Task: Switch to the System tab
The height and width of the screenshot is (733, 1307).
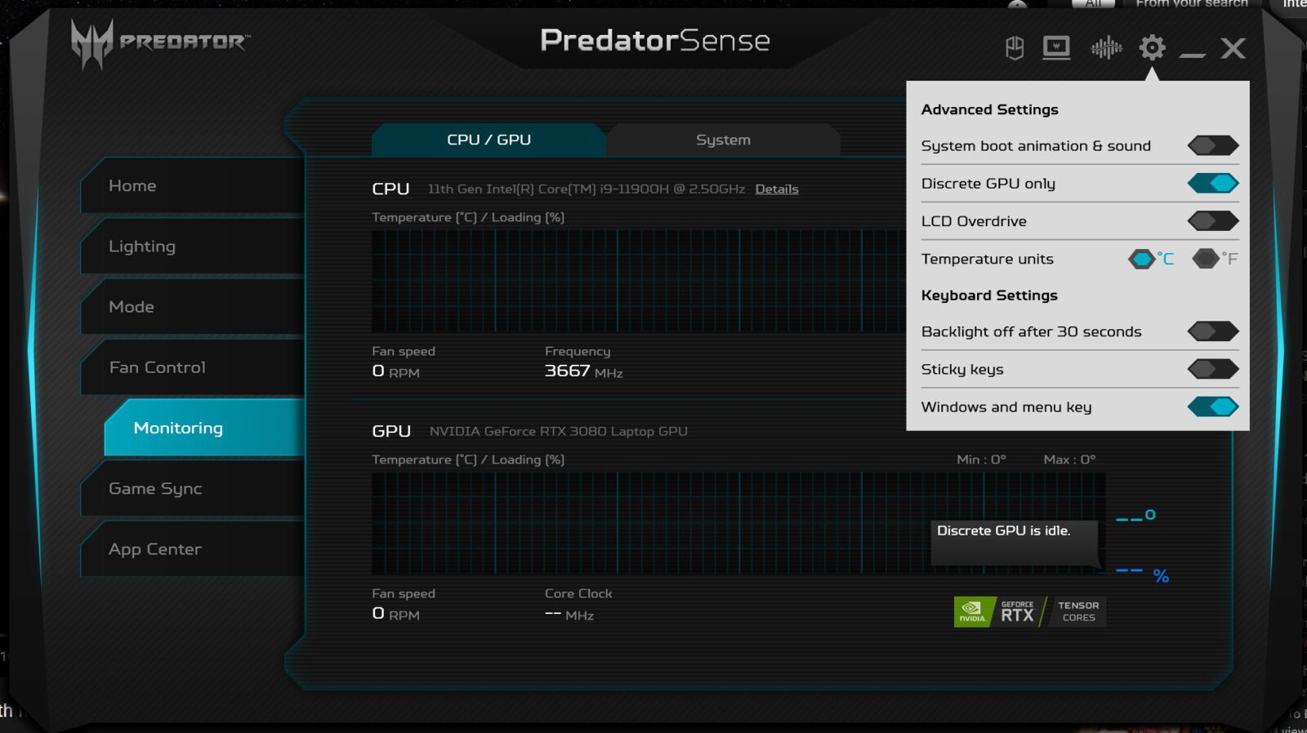Action: click(x=723, y=140)
